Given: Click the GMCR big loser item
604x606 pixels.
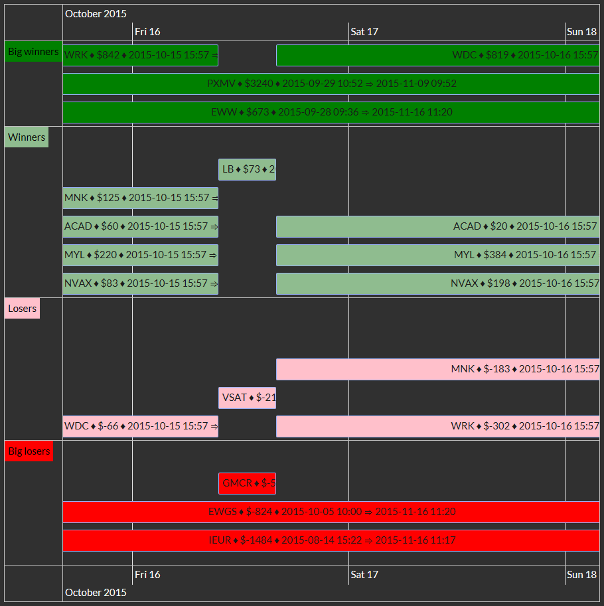Looking at the screenshot, I should click(x=248, y=483).
